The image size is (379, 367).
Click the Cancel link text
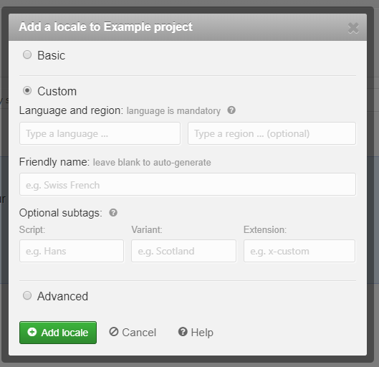coord(139,333)
